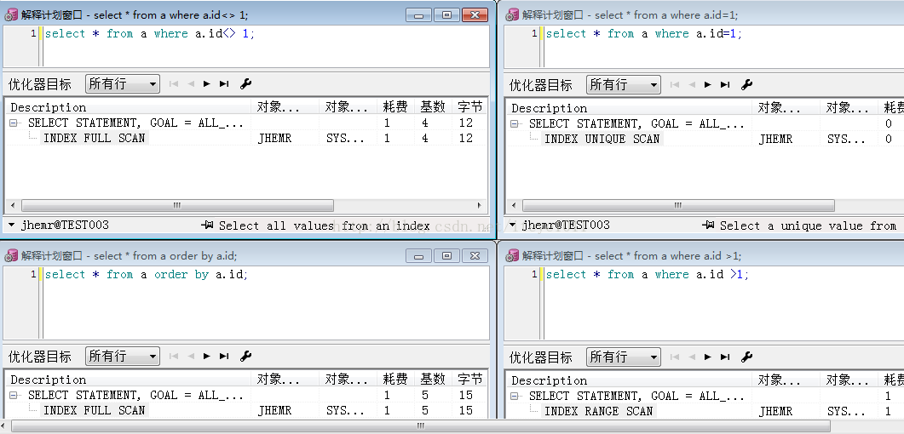The height and width of the screenshot is (434, 904).
Task: Select INDEX UNIQUE SCAN row
Action: 704,139
